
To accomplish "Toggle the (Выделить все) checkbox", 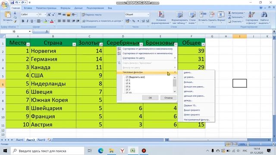I will (127, 77).
